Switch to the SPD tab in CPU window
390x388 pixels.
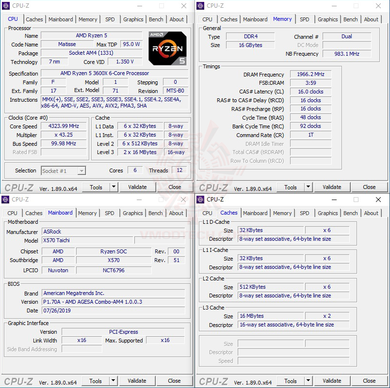[x=110, y=19]
